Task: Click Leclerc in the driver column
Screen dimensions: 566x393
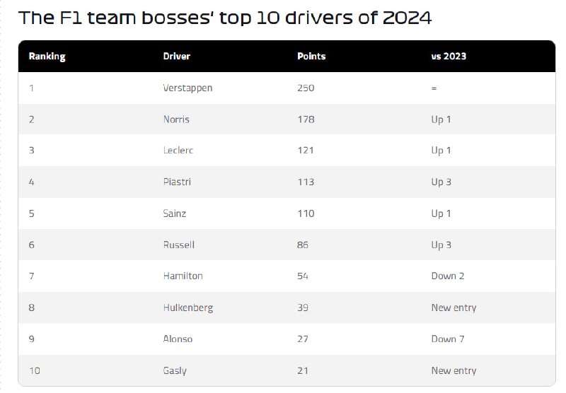Action: click(178, 151)
